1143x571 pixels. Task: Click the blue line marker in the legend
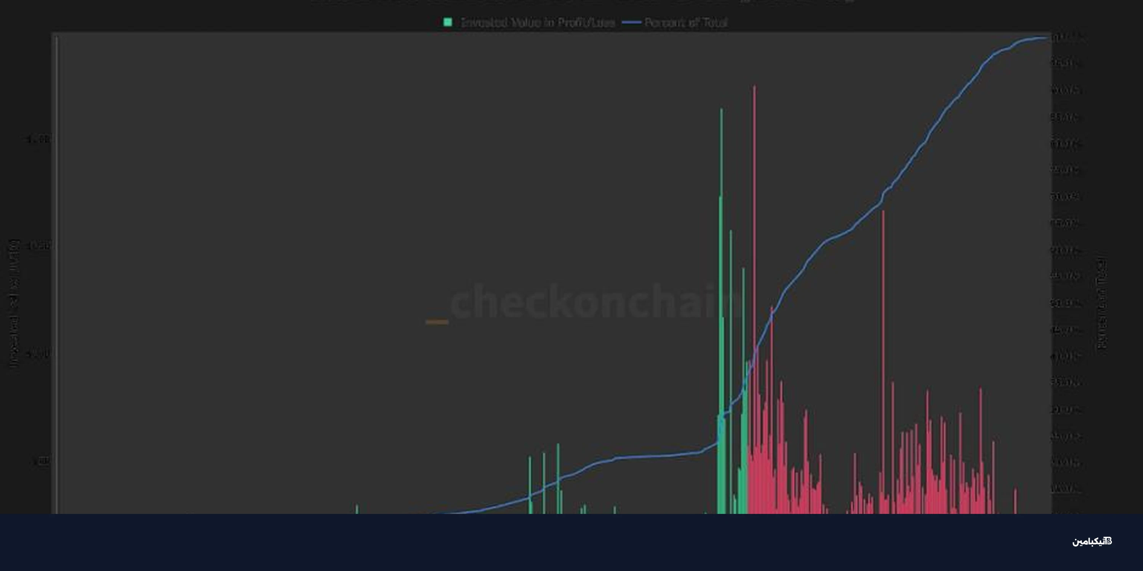(631, 22)
